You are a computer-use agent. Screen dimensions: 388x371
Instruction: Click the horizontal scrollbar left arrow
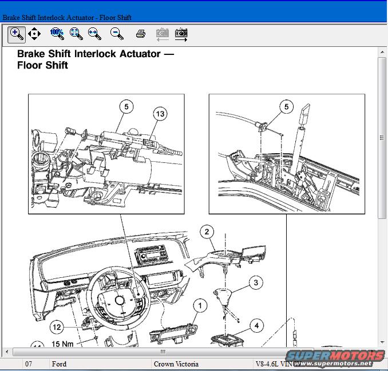[x=17, y=352]
